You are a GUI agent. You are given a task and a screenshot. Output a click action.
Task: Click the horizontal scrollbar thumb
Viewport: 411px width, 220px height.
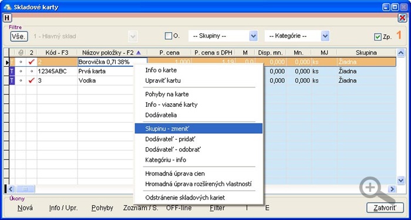click(x=25, y=189)
